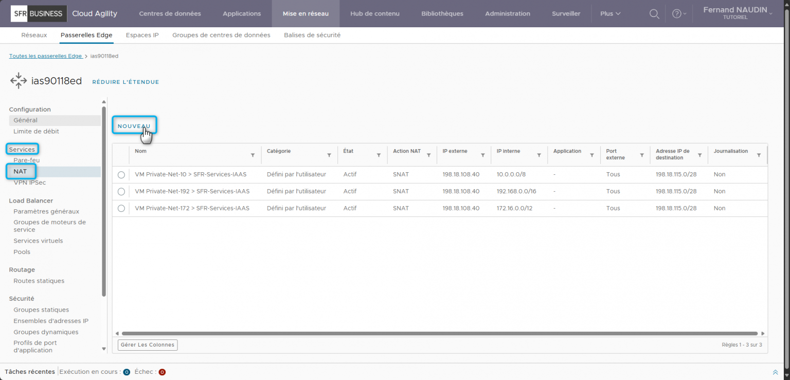
Task: Expand the help menu chevron
Action: [x=685, y=13]
